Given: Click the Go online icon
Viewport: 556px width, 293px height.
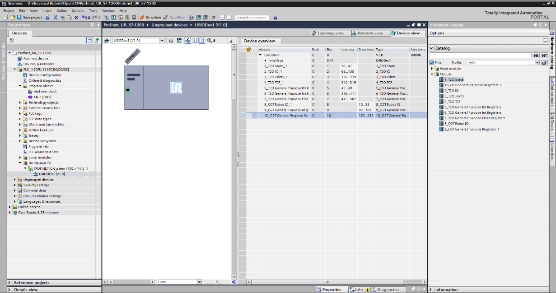Looking at the screenshot, I should [143, 17].
